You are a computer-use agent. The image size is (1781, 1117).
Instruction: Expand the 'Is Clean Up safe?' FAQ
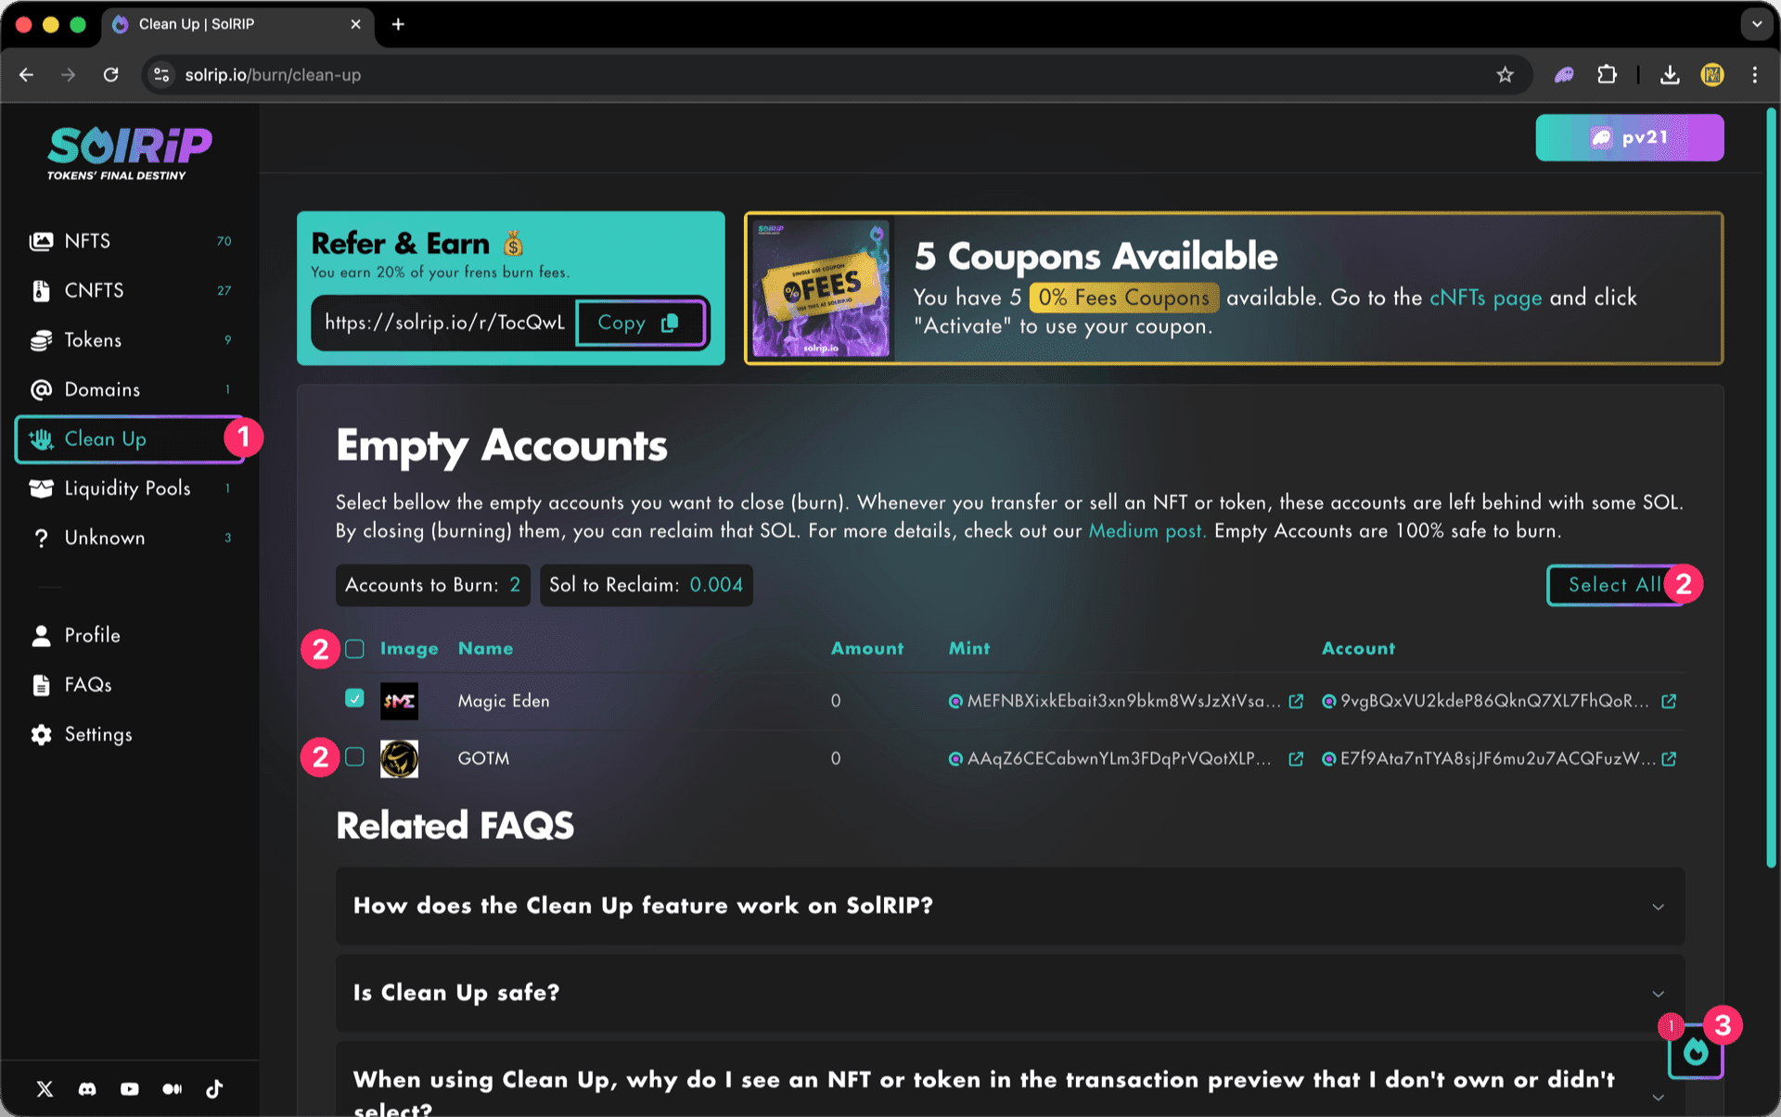point(1010,993)
